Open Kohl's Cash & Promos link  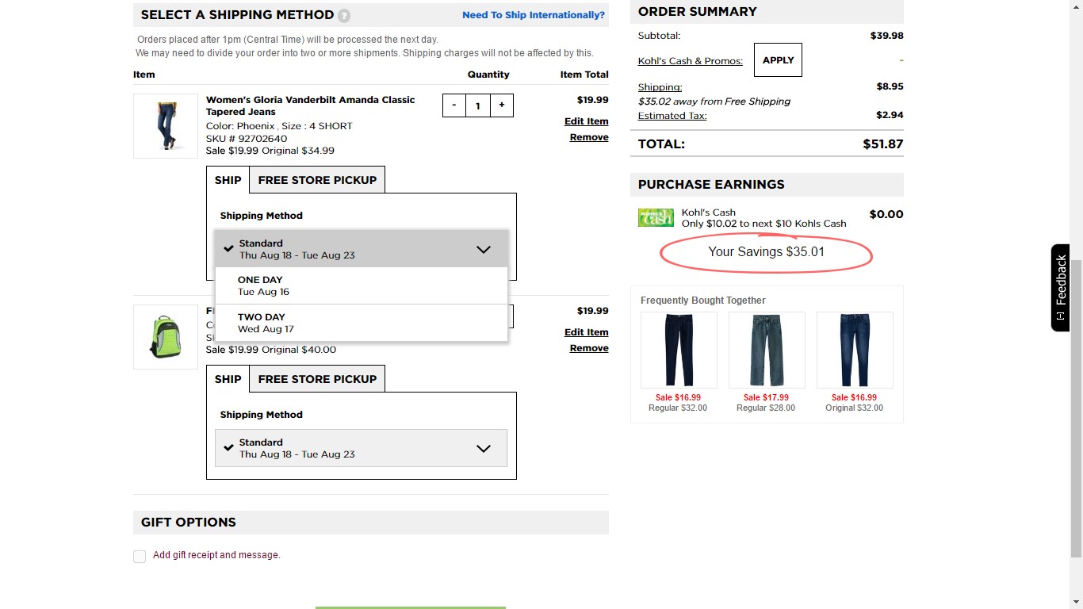pos(691,61)
